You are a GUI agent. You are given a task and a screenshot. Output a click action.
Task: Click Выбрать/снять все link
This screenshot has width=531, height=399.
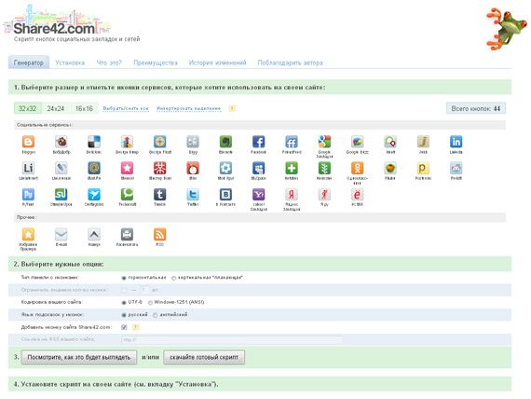click(x=126, y=108)
